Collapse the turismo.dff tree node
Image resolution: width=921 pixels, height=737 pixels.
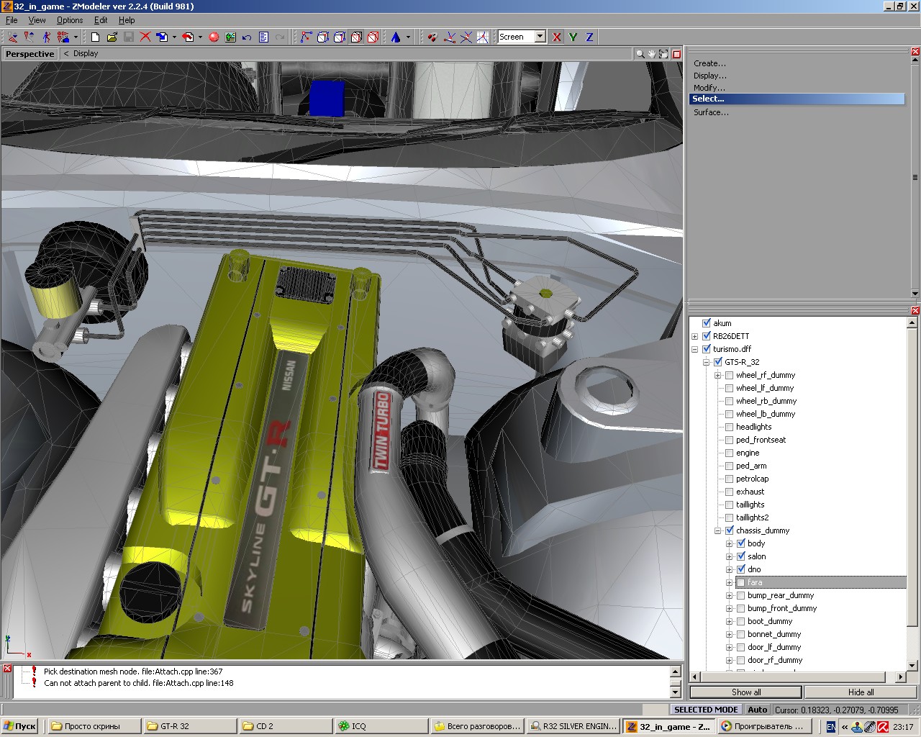(x=695, y=349)
